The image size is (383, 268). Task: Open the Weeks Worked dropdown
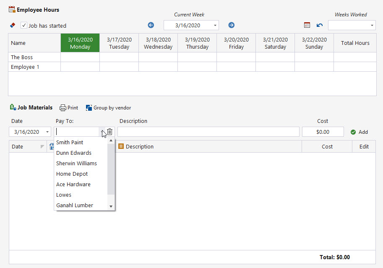(x=373, y=25)
